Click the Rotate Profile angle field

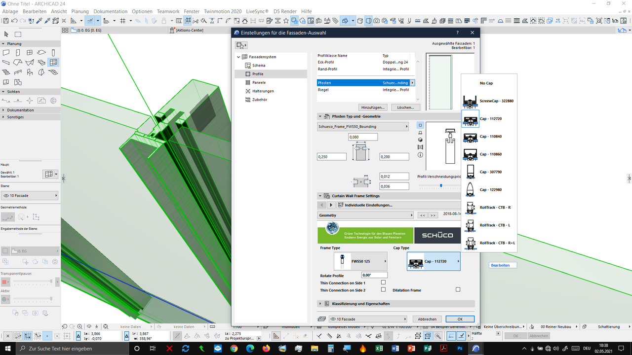[x=374, y=275]
